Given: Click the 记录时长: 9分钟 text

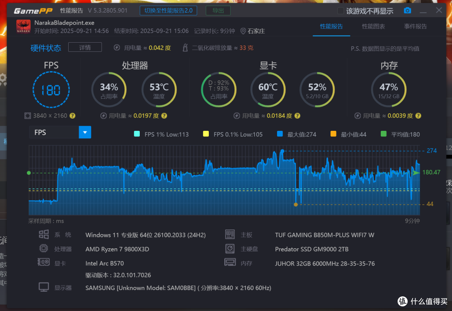Looking at the screenshot, I should coord(214,31).
